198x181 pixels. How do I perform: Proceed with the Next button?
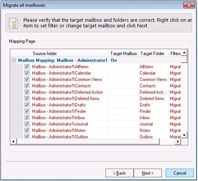pos(148,173)
